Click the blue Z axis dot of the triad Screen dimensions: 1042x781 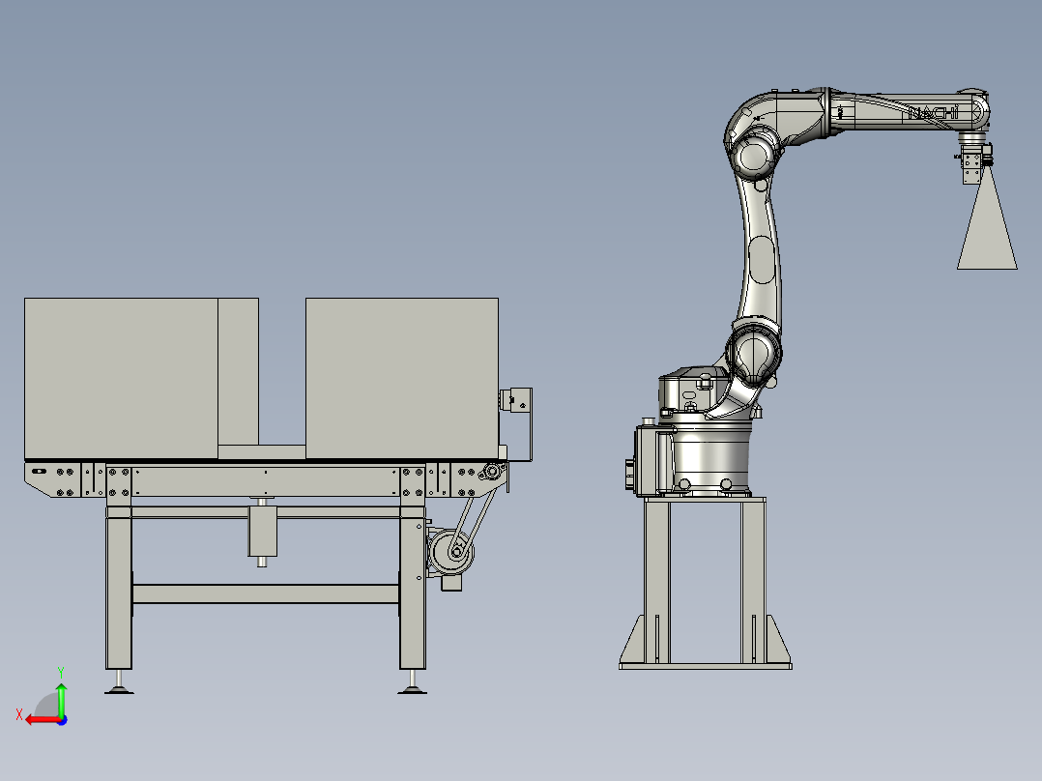(62, 720)
